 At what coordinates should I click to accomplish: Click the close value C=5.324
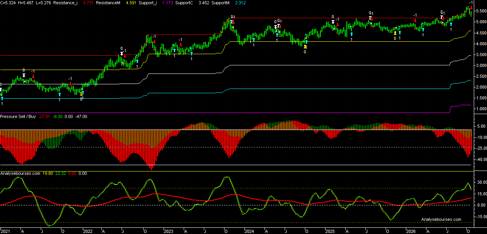click(x=8, y=2)
